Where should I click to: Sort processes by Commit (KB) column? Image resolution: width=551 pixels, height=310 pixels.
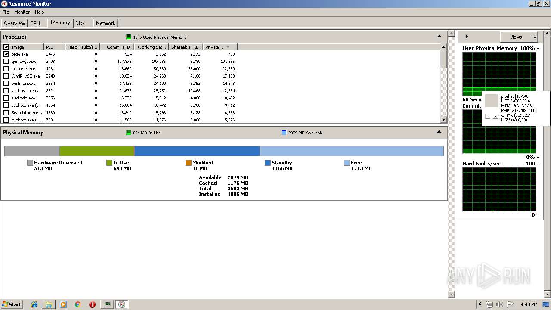point(117,47)
